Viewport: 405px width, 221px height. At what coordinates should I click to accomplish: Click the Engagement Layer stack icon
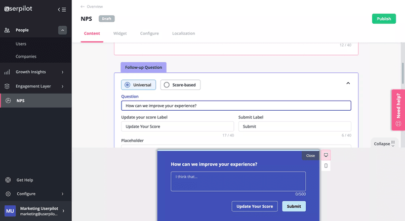(x=7, y=86)
